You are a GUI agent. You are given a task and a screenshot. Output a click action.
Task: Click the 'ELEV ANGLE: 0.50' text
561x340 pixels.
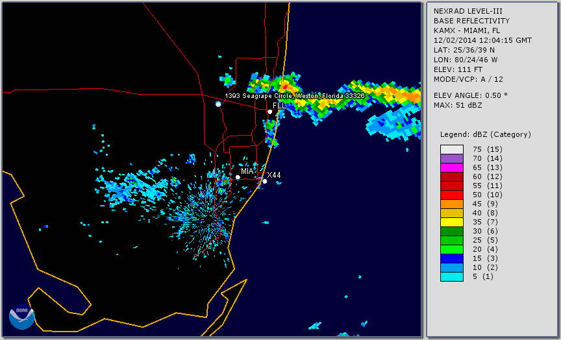pos(471,95)
